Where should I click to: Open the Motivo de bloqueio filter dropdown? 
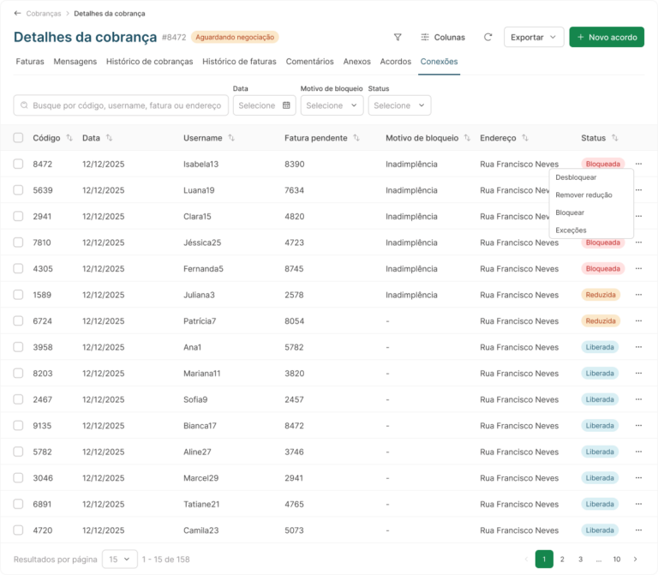click(x=332, y=105)
